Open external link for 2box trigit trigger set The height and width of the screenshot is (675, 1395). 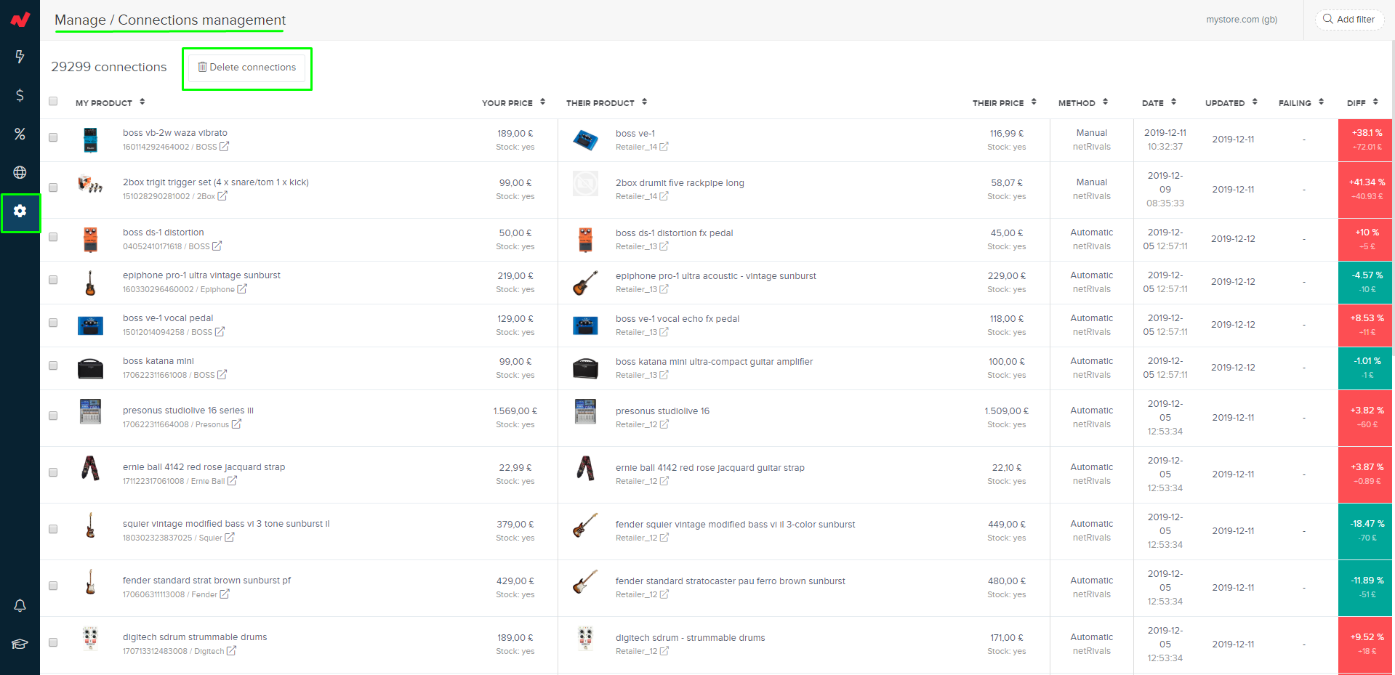point(222,195)
